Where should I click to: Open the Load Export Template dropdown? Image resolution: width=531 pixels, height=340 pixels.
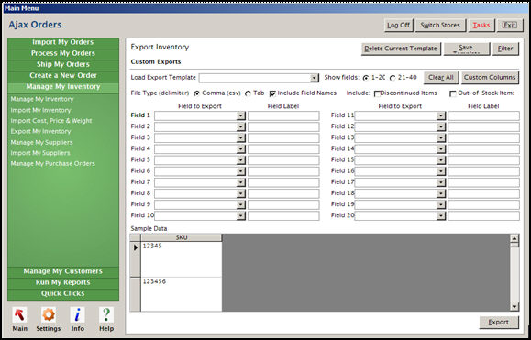click(x=315, y=78)
